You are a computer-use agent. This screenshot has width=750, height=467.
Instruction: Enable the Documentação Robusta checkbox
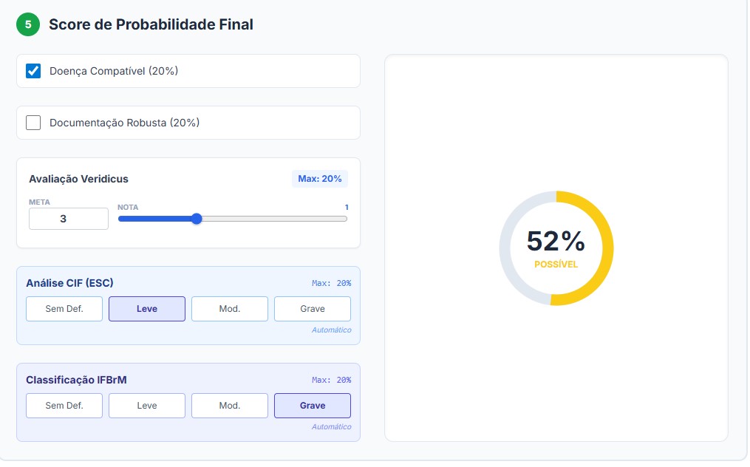coord(33,123)
